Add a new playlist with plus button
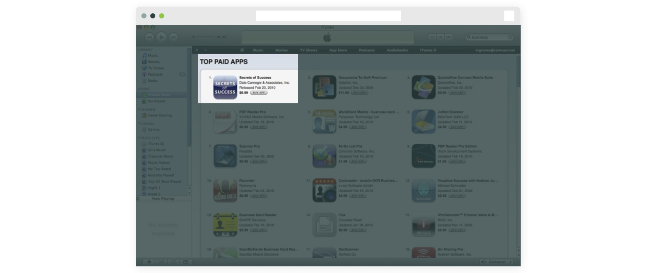This screenshot has width=656, height=273. [149, 262]
